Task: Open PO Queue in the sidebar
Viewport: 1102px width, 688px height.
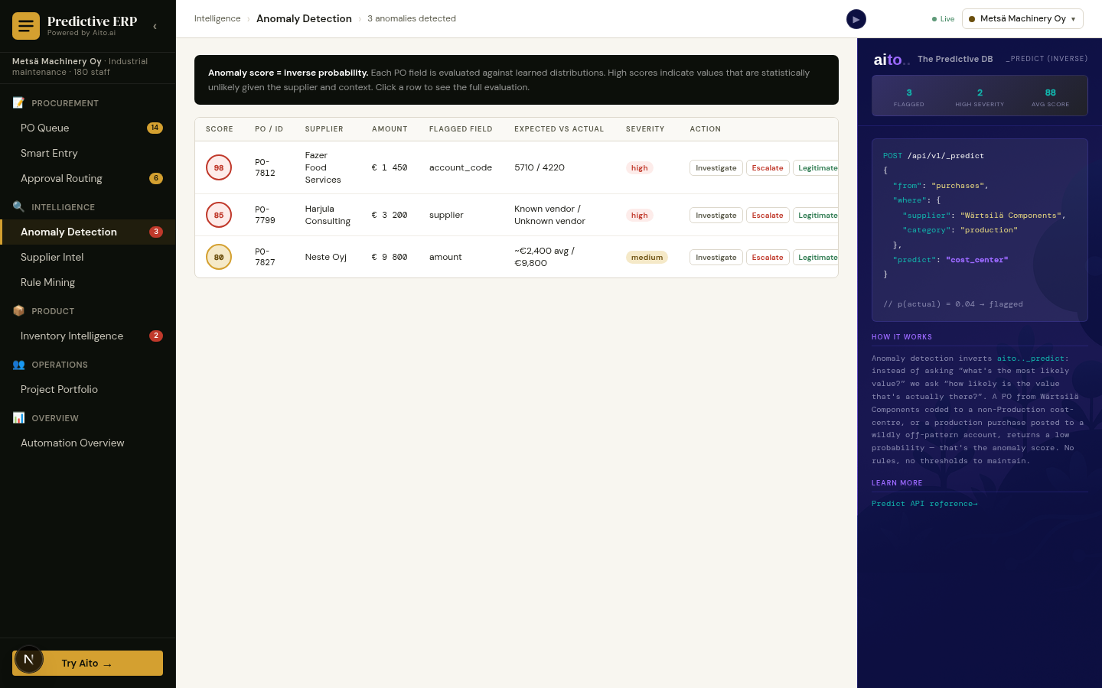Action: (x=88, y=128)
